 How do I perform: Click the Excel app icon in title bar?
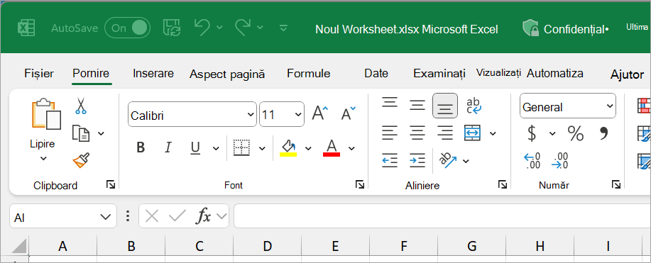point(26,28)
